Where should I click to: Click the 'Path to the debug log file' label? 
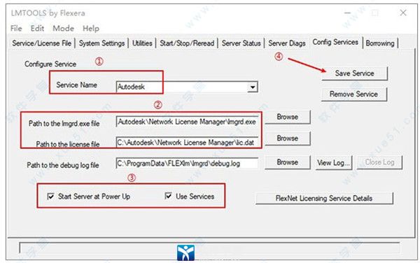coord(63,165)
